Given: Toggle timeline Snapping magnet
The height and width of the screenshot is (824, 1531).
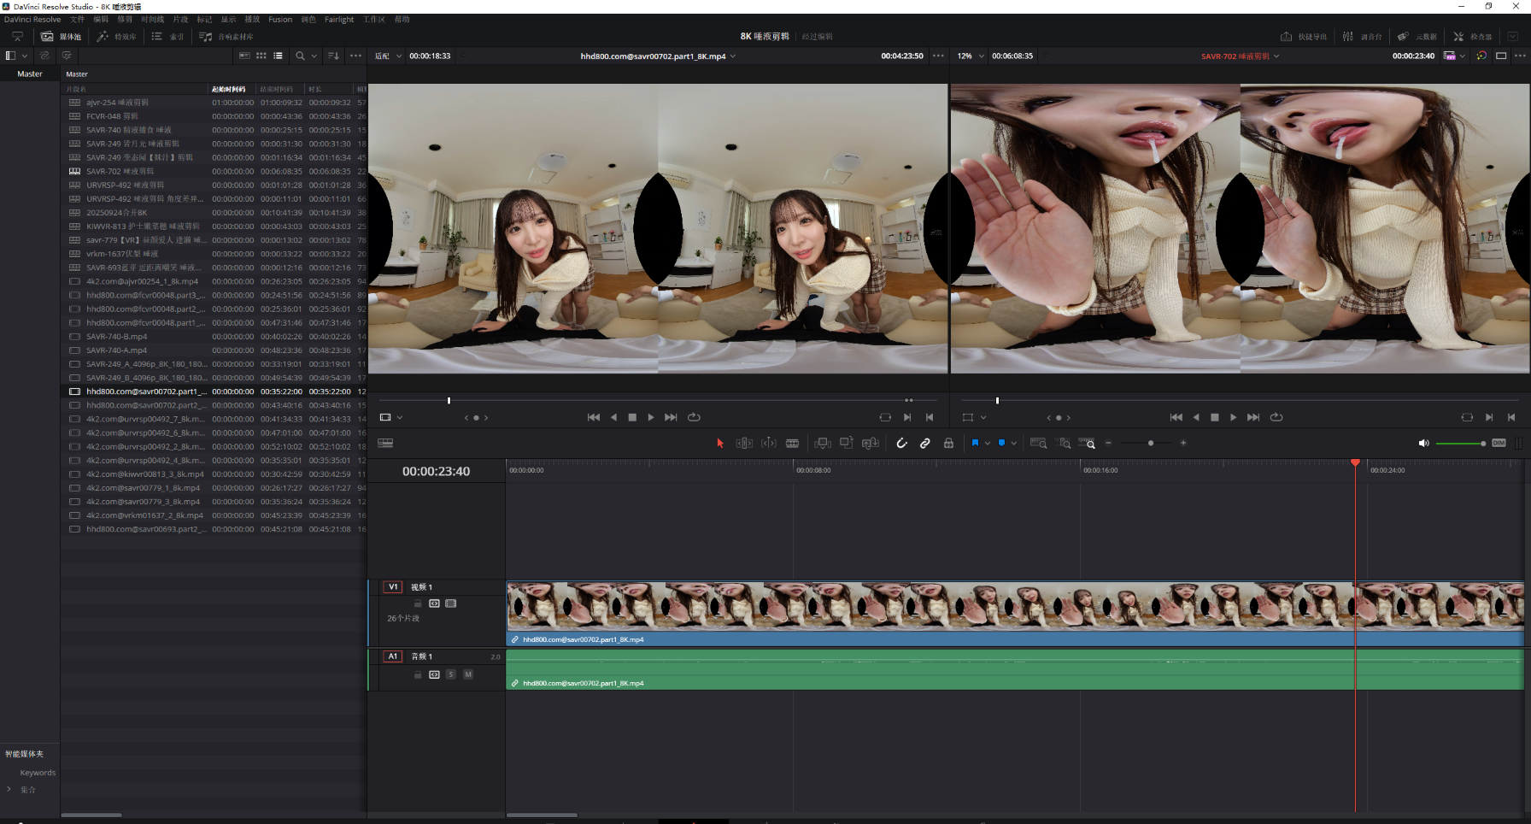Looking at the screenshot, I should [901, 443].
